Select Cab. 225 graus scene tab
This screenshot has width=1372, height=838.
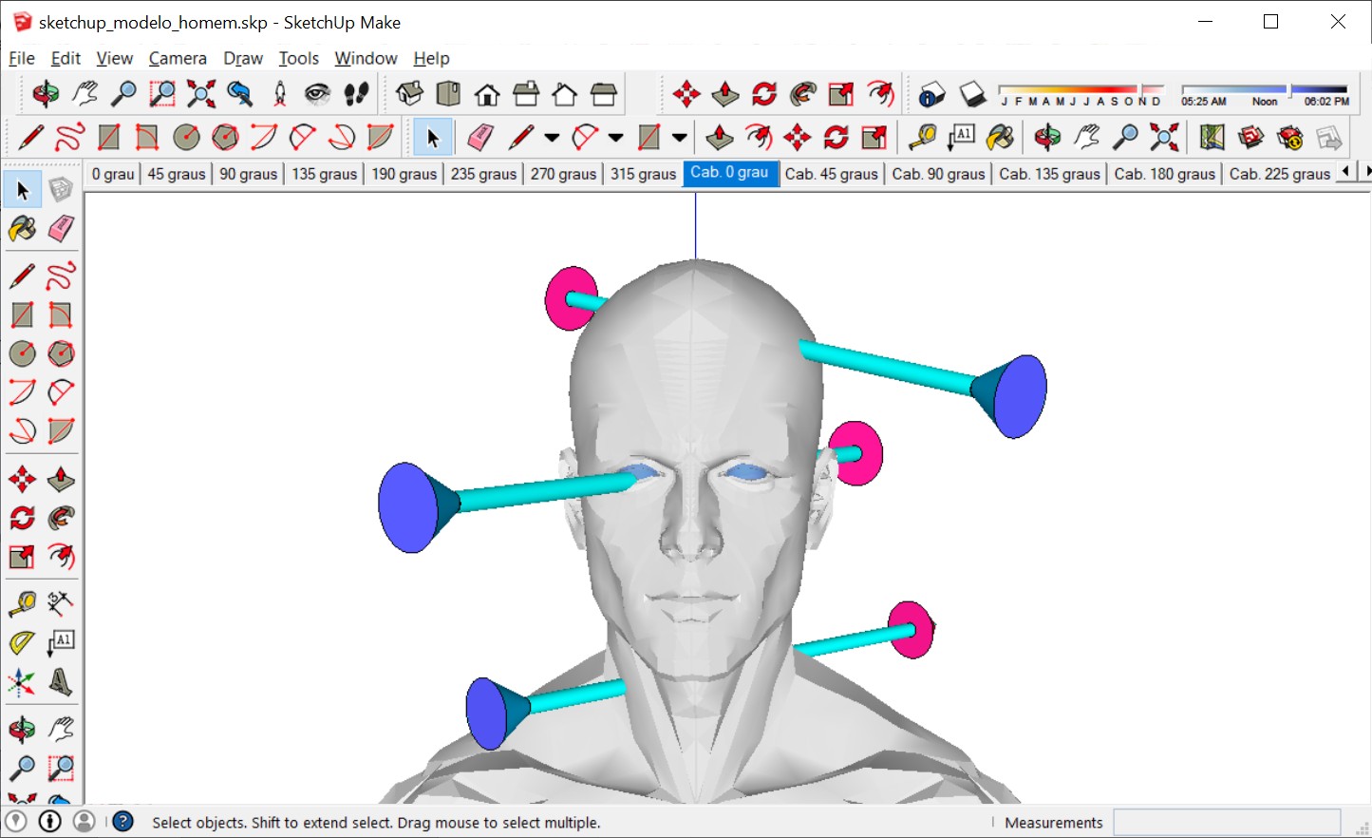point(1280,174)
